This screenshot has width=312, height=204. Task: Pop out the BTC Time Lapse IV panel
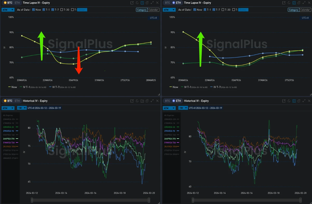coord(132,3)
